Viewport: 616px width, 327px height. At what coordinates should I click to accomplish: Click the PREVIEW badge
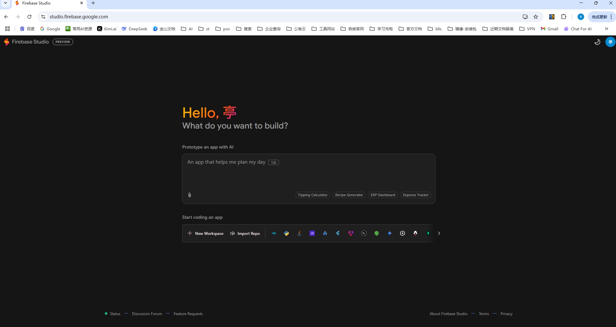(63, 42)
